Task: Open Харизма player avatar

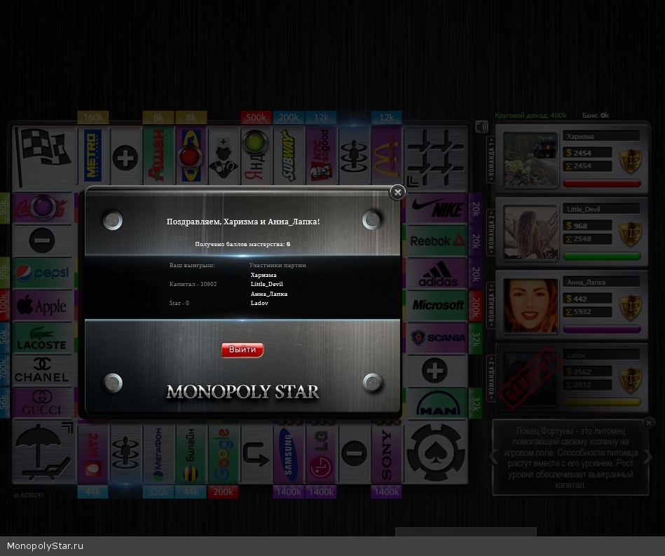Action: (531, 158)
